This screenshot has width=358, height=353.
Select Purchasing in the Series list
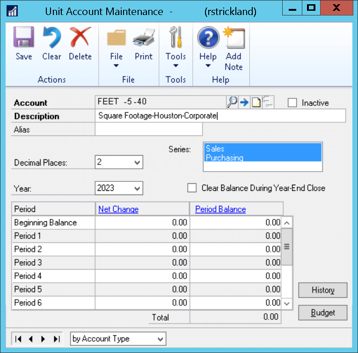[x=263, y=158]
